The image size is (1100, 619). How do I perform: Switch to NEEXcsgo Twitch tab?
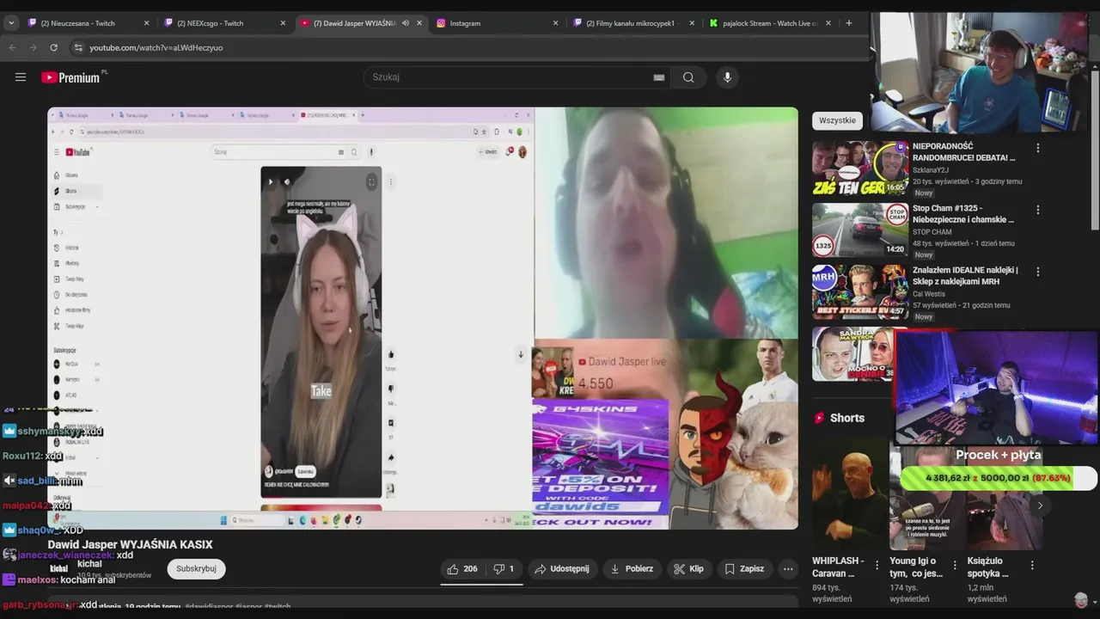pyautogui.click(x=224, y=23)
